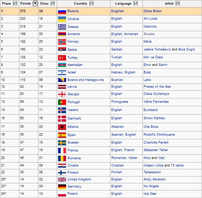Click the Finland flag icon
The height and width of the screenshot is (198, 202).
[x=62, y=173]
